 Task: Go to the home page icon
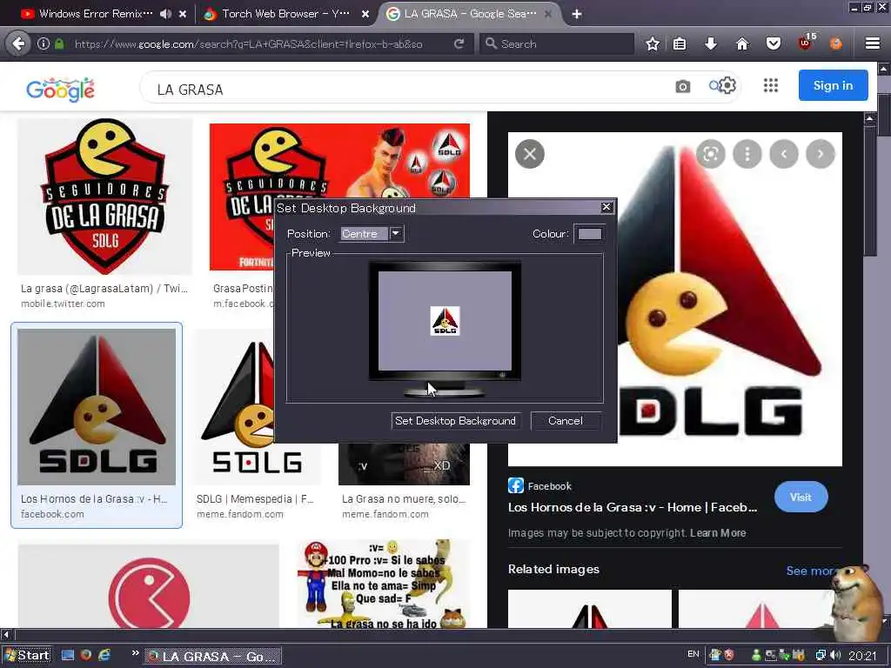click(742, 43)
